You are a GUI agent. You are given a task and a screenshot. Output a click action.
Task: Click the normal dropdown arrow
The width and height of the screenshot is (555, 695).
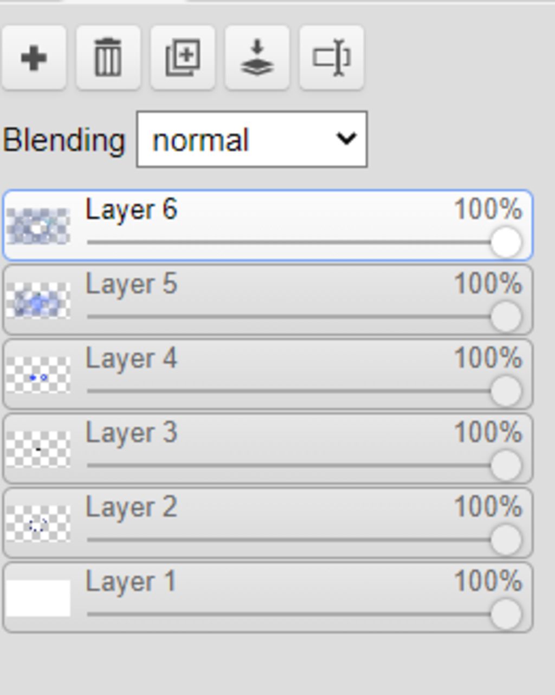coord(346,139)
